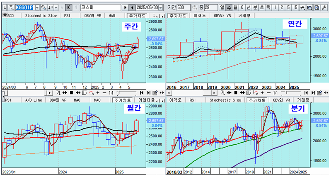Click the data-list icon under the 연간 chart
The width and height of the screenshot is (331, 175).
coord(249,93)
